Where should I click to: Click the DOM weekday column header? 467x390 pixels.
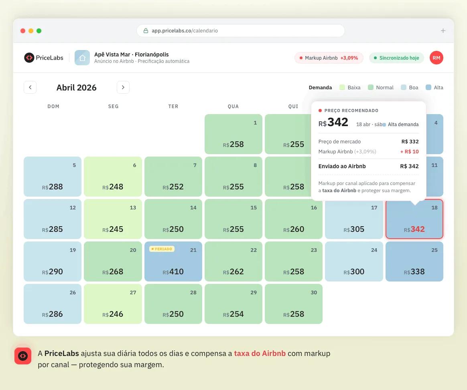coord(53,107)
